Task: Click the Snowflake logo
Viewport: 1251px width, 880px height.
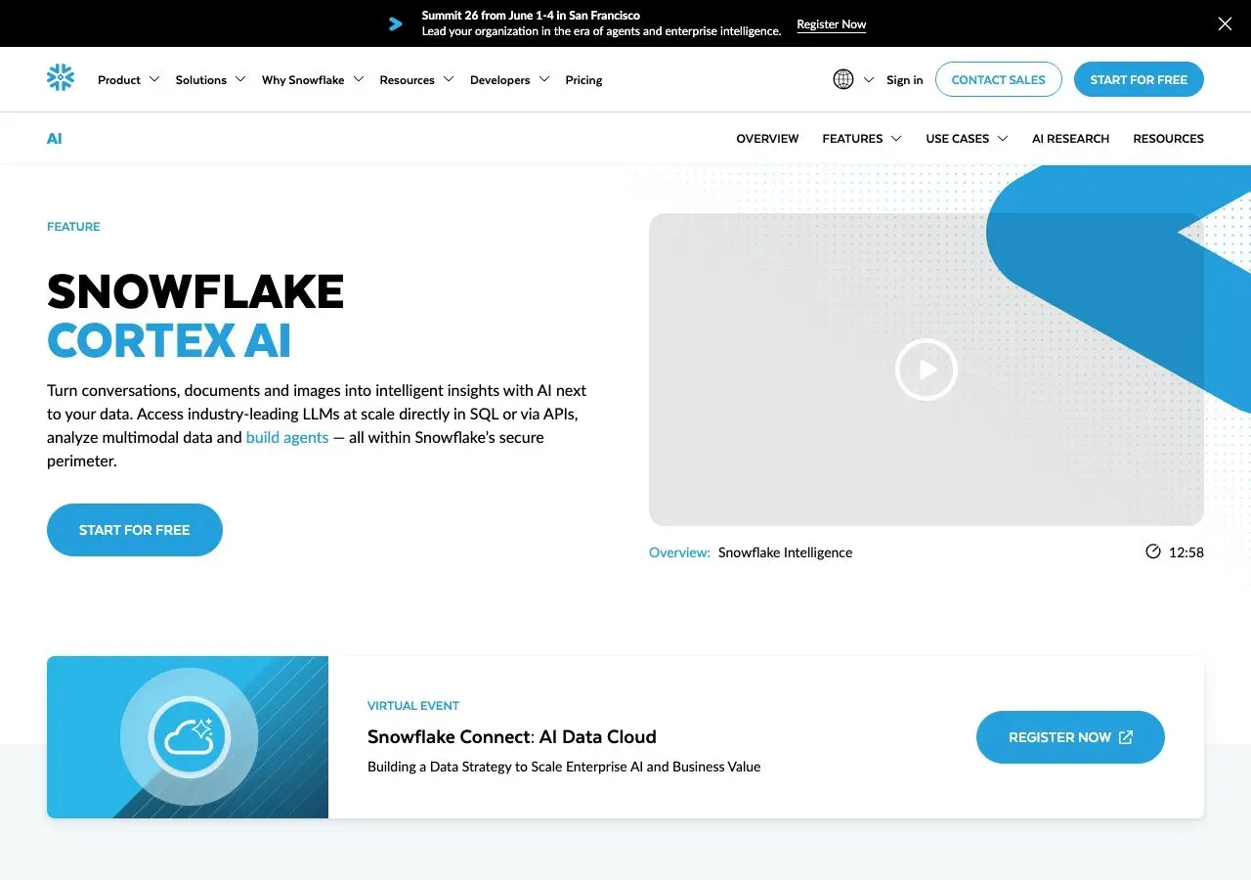Action: pos(61,76)
